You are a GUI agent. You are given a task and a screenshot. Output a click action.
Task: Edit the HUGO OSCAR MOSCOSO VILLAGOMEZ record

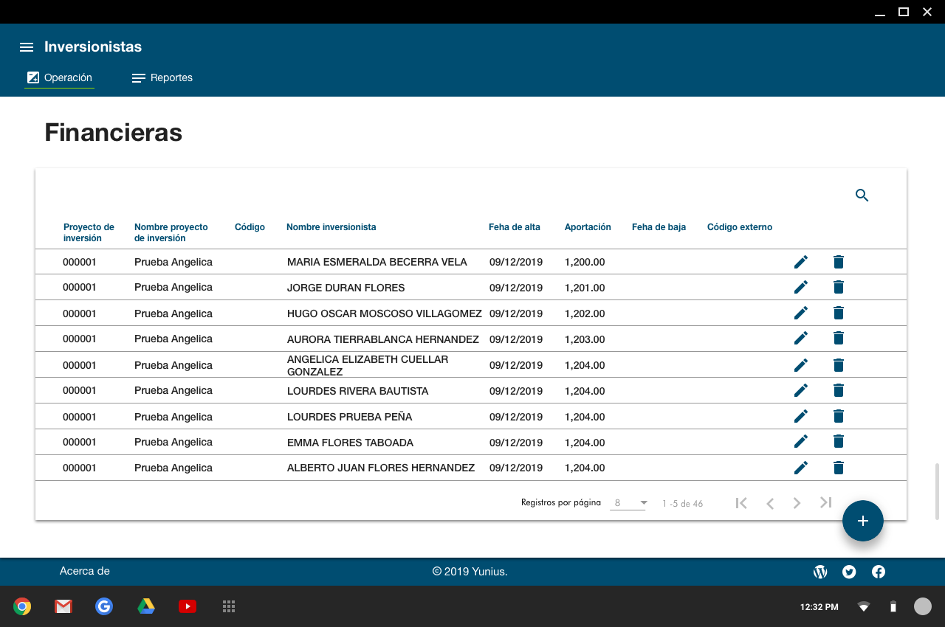pyautogui.click(x=801, y=313)
